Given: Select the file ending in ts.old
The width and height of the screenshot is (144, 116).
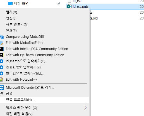Looking at the screenshot, I should pos(94,18).
